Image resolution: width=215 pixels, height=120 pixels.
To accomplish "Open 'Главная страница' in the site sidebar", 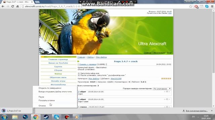I will tap(58, 59).
